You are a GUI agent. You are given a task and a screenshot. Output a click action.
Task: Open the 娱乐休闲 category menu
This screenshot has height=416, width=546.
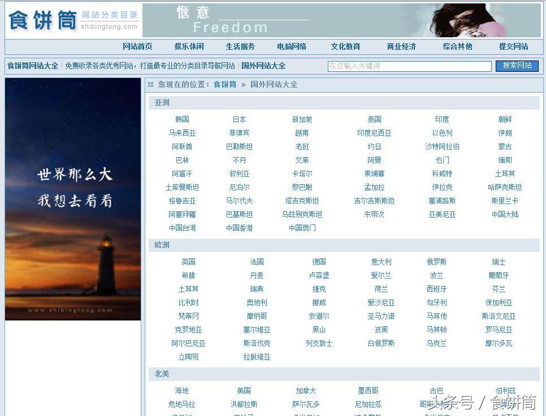(x=189, y=47)
